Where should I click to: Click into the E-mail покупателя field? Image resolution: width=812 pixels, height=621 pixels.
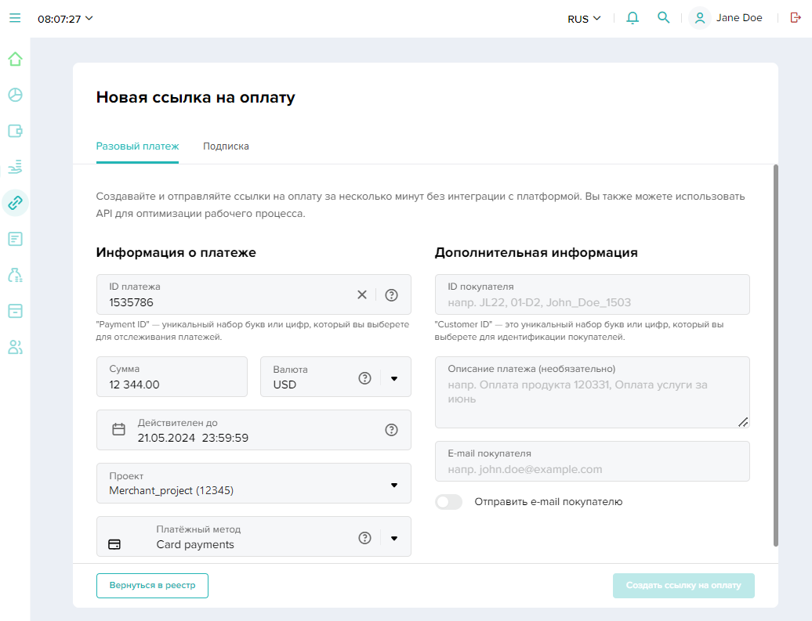592,469
